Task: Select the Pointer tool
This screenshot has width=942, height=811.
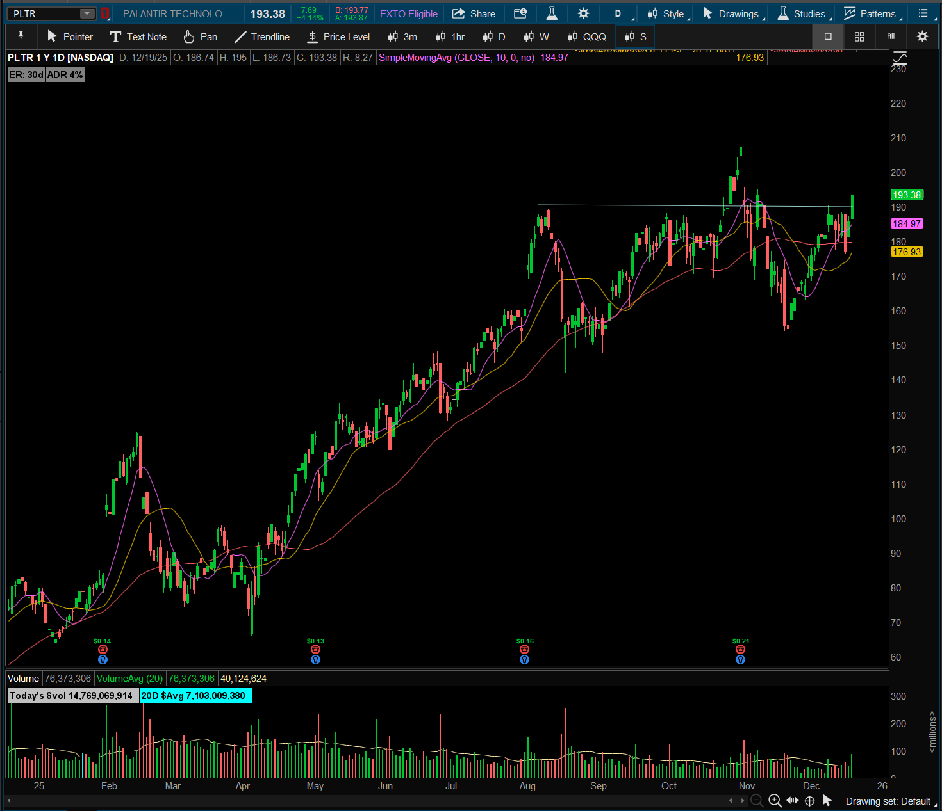Action: tap(70, 36)
